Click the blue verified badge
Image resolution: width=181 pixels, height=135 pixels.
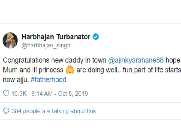[96, 37]
